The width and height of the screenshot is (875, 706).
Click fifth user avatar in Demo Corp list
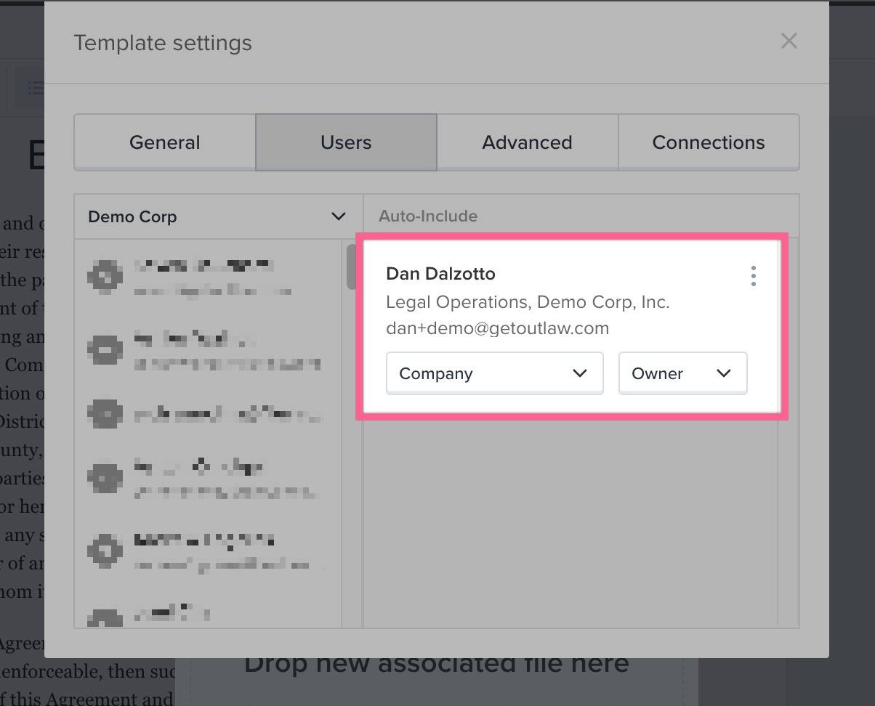[105, 550]
